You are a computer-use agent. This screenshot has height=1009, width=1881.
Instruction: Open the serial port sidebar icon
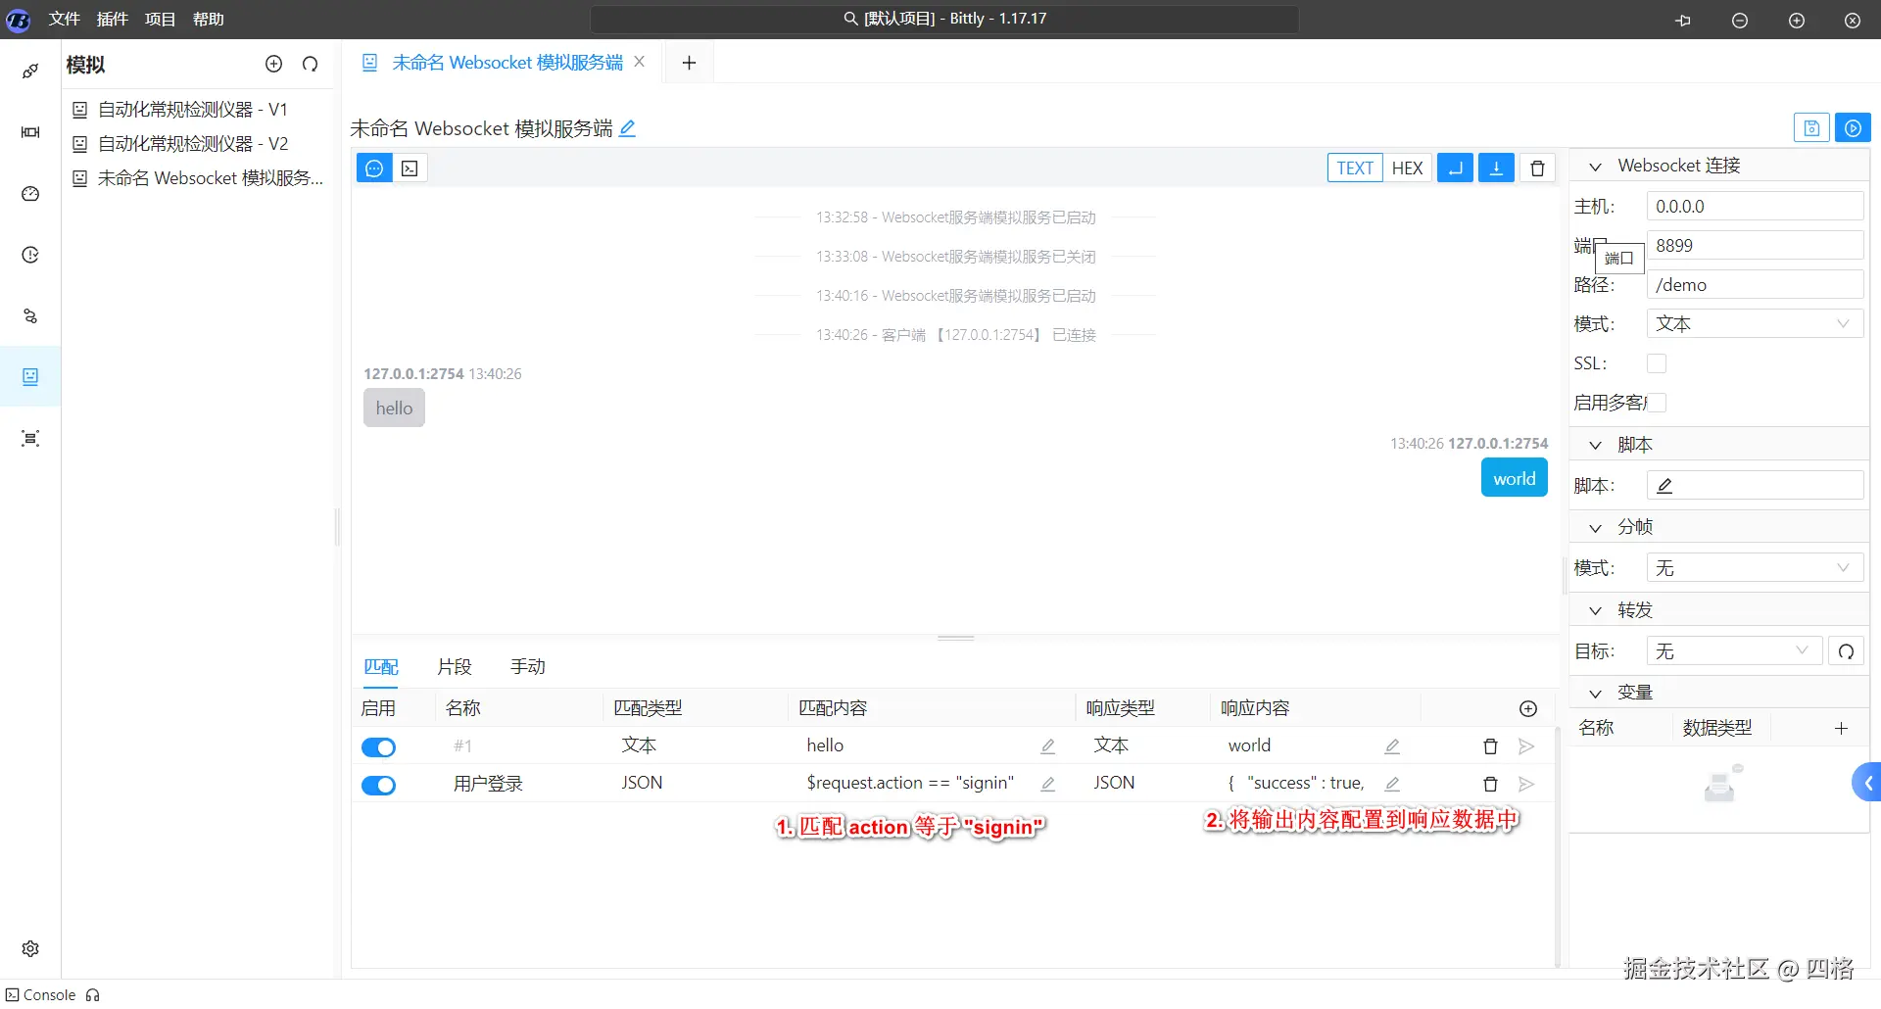[30, 132]
